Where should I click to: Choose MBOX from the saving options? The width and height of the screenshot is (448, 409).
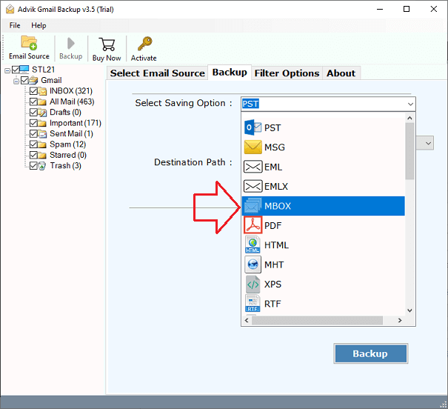click(323, 206)
